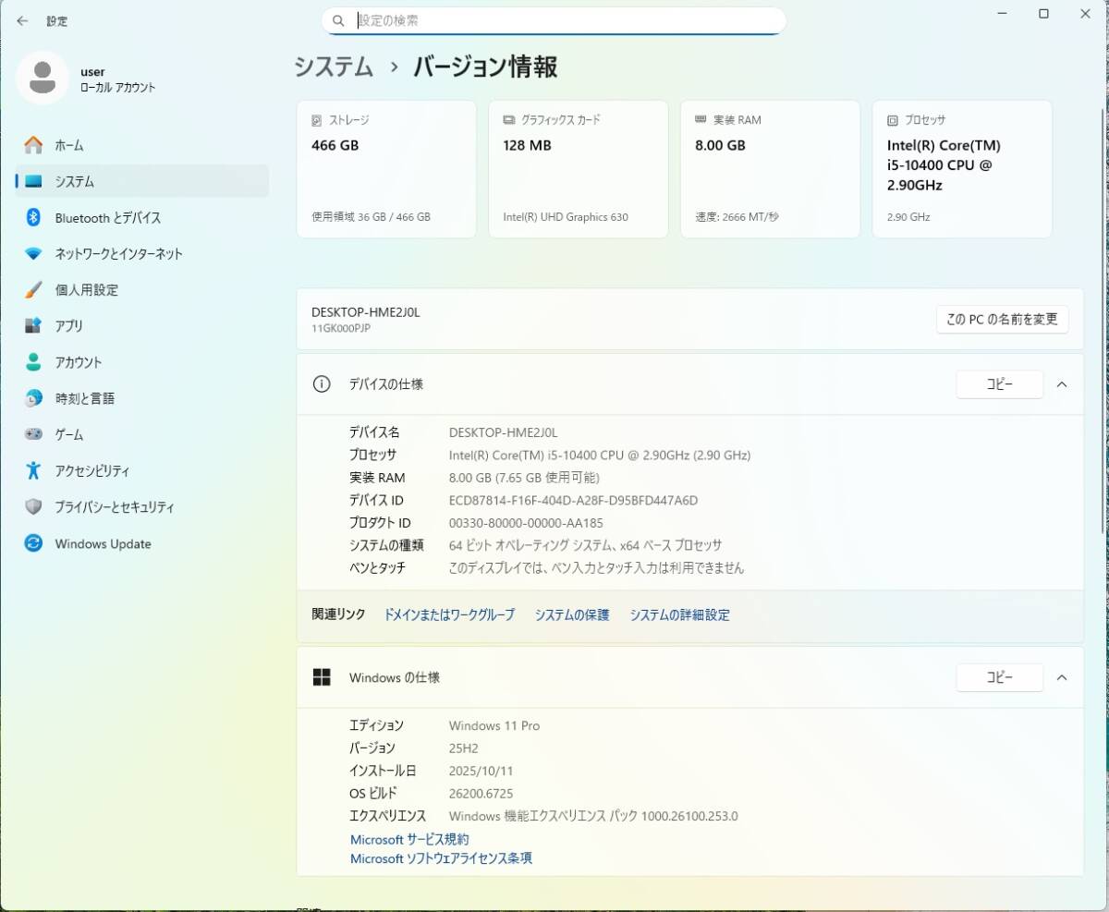
Task: Copy device specifications with コピー button
Action: (x=999, y=384)
